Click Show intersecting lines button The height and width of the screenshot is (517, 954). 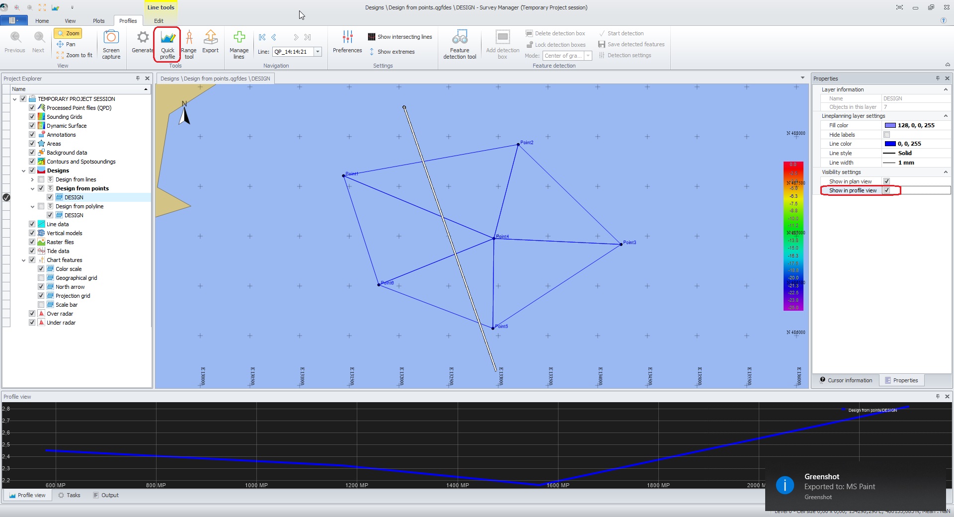click(400, 37)
